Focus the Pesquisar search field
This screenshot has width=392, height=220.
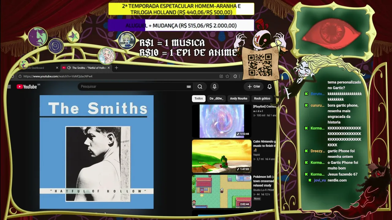click(x=135, y=87)
